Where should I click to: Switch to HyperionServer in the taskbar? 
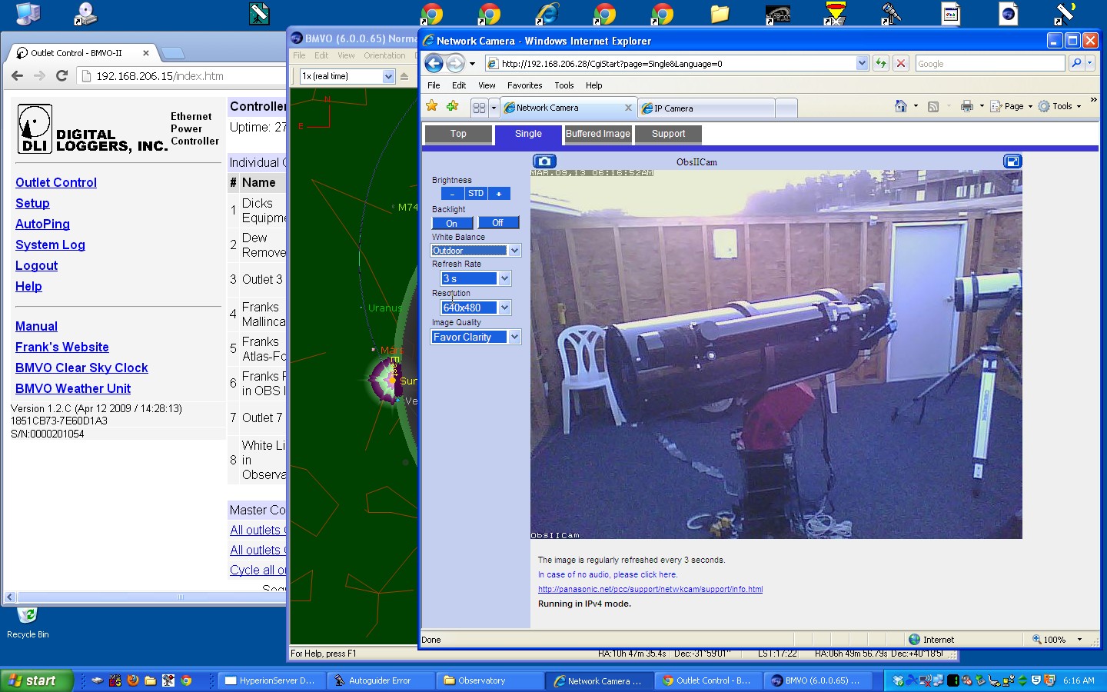point(271,680)
